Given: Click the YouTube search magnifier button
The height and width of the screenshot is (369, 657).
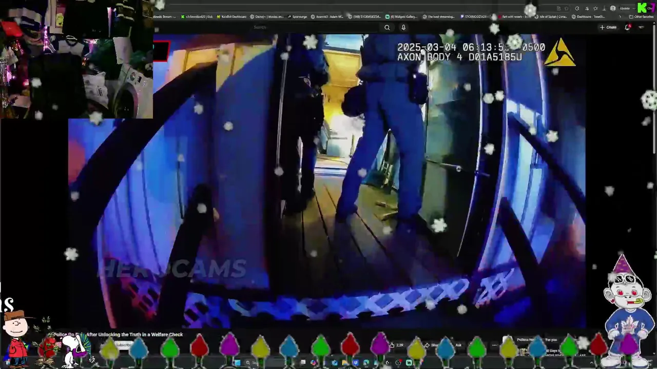Looking at the screenshot, I should coord(387,28).
